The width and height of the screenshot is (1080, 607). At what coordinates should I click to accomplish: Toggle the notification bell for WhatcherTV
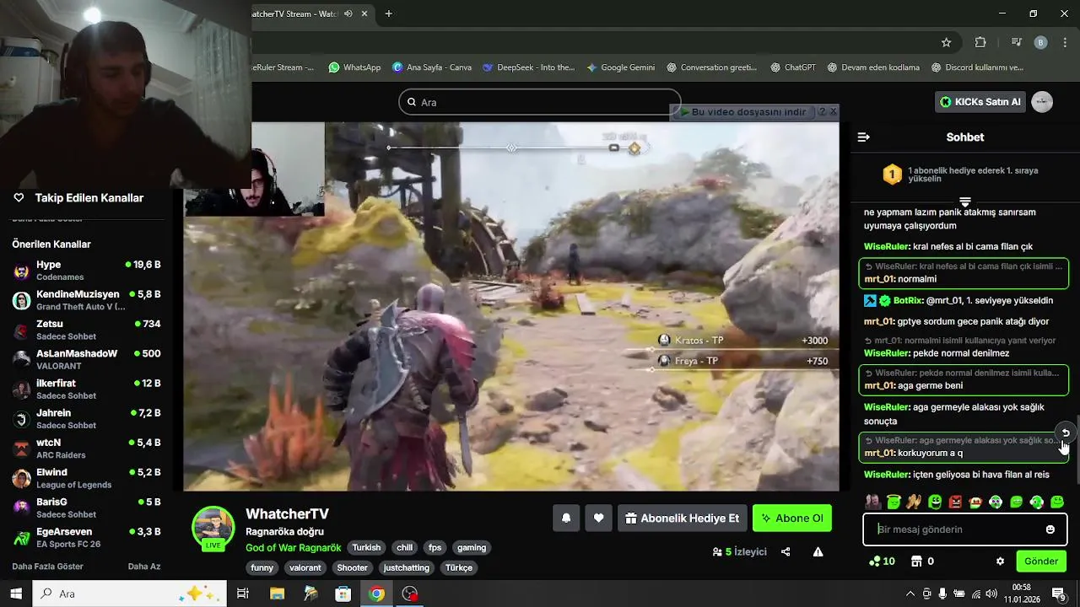coord(566,518)
